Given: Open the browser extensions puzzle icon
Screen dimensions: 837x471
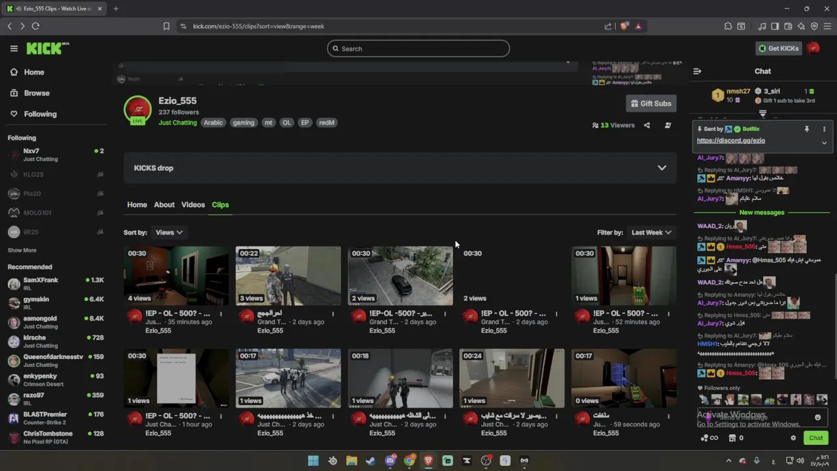Looking at the screenshot, I should coord(728,26).
